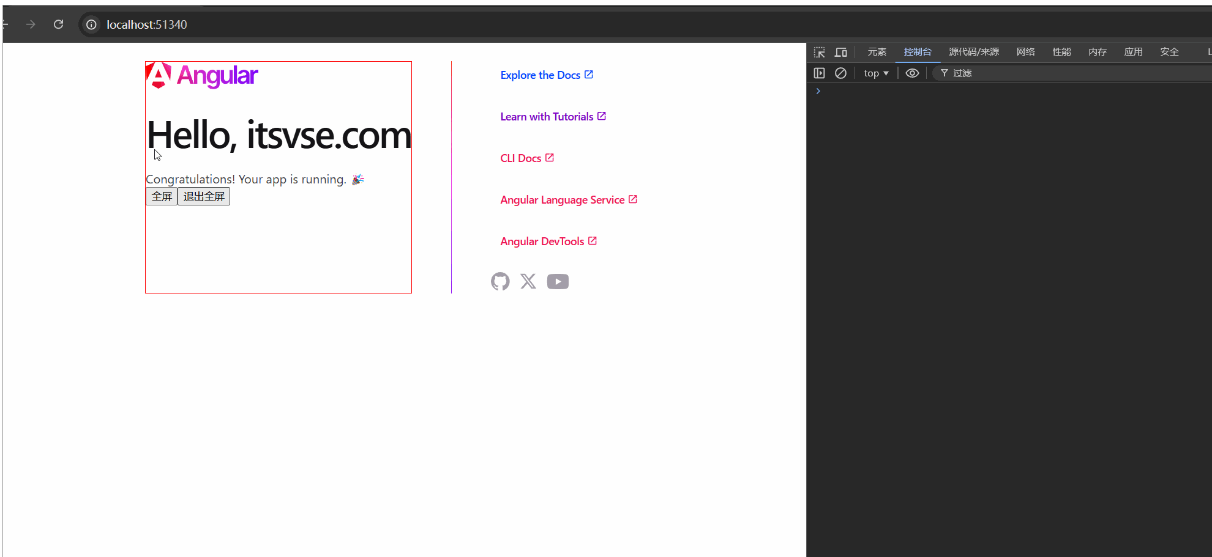
Task: Open the YouTube icon link
Action: (x=558, y=281)
